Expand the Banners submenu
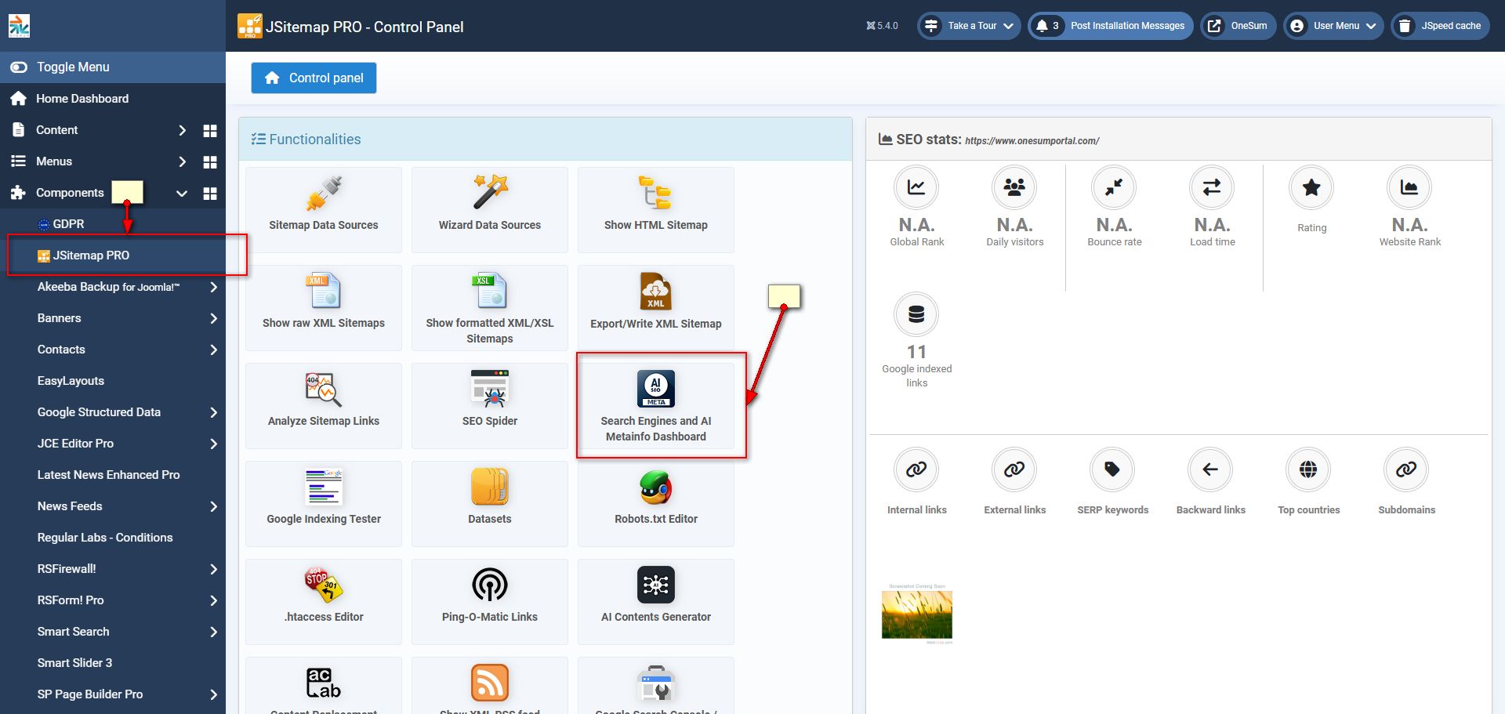 click(213, 318)
